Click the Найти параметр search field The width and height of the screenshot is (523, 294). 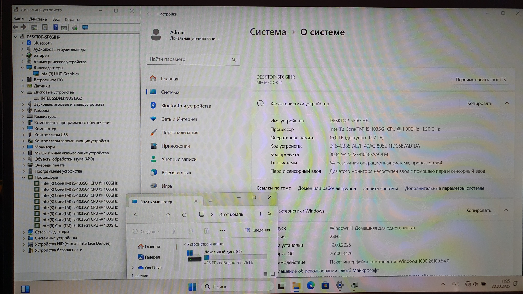(189, 59)
